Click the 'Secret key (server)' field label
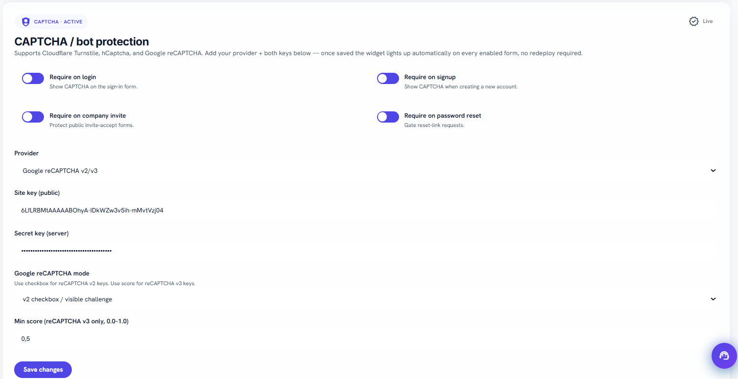Viewport: 738px width, 379px height. (x=42, y=233)
